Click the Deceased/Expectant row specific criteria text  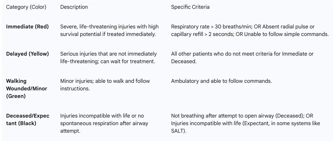pyautogui.click(x=246, y=123)
